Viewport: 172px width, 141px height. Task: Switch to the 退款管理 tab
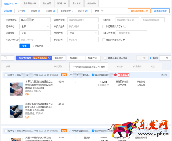[x=47, y=3]
